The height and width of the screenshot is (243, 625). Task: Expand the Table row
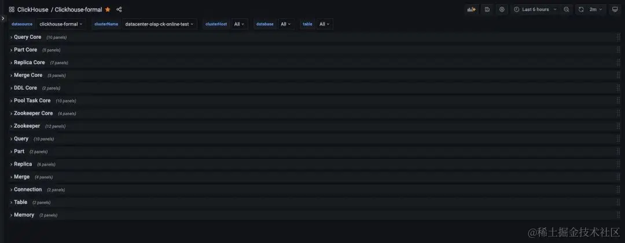tap(20, 202)
